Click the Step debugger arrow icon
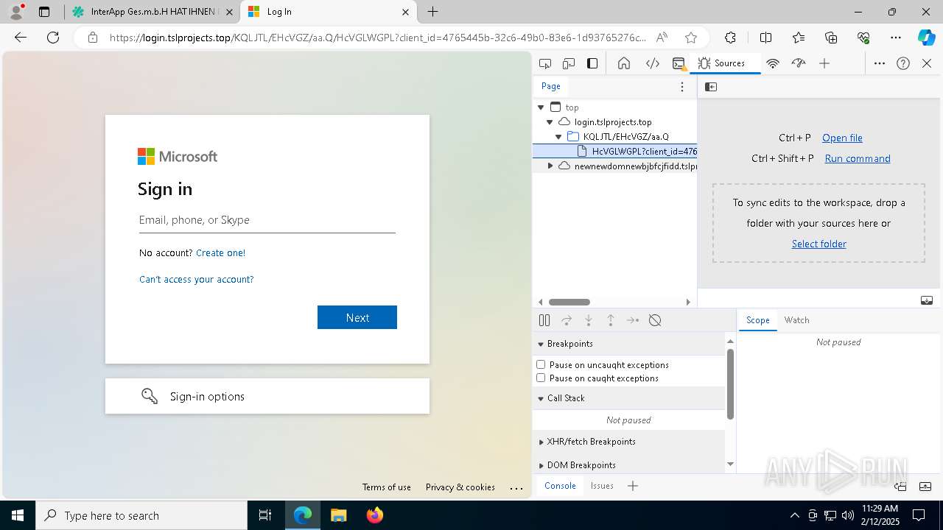 click(633, 320)
